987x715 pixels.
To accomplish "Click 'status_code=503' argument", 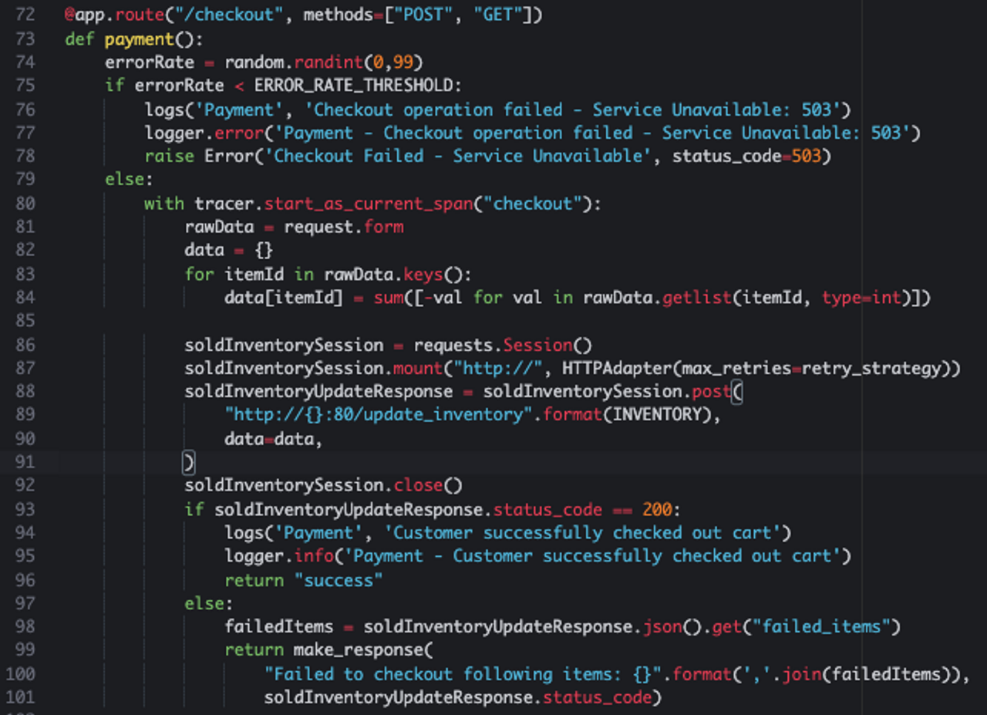I will [x=746, y=157].
